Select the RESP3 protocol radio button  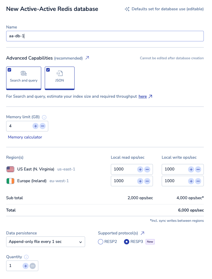tap(127, 242)
